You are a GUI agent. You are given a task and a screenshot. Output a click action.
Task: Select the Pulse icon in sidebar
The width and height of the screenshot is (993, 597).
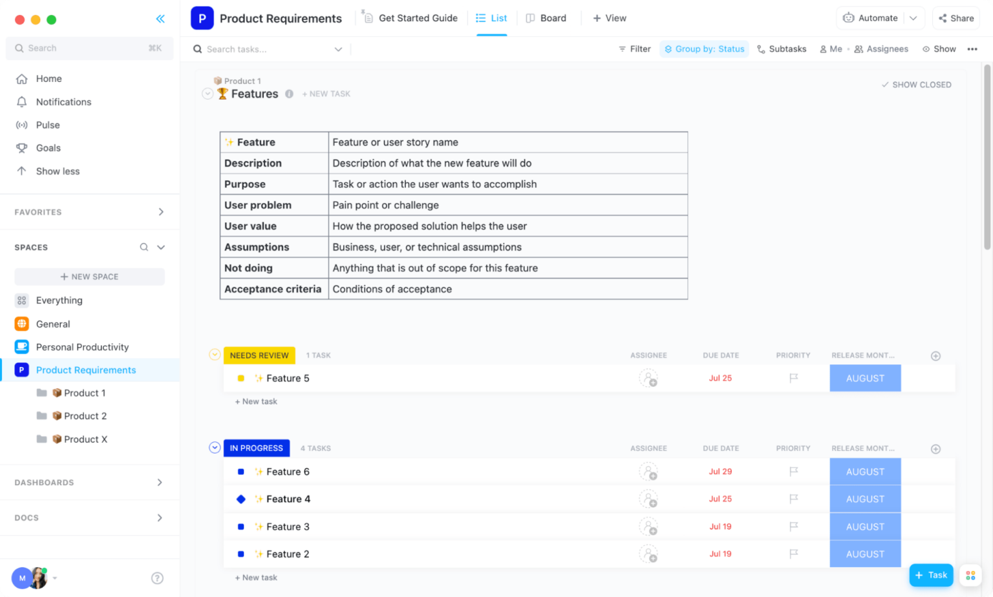point(21,125)
